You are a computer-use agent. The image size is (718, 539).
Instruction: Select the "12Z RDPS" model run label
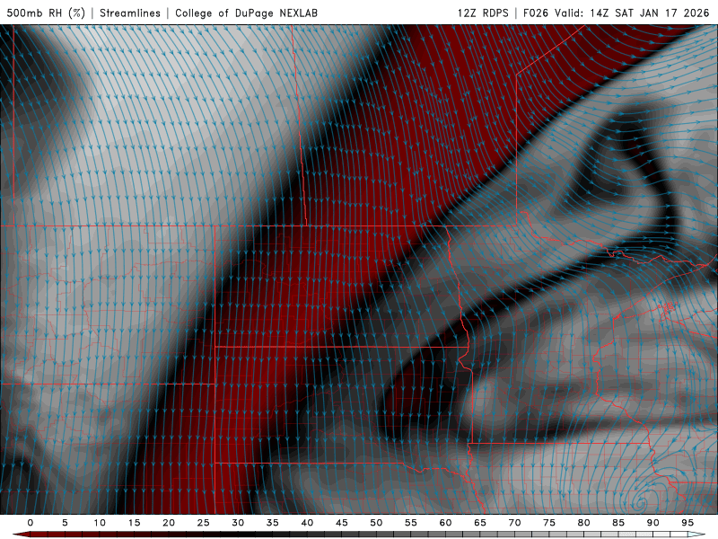(483, 13)
